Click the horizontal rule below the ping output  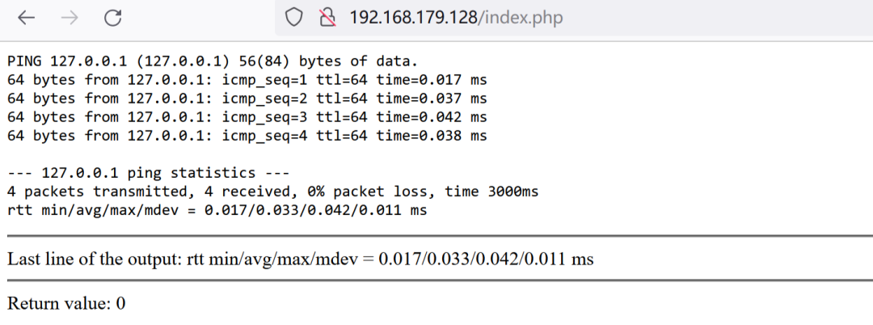(436, 236)
